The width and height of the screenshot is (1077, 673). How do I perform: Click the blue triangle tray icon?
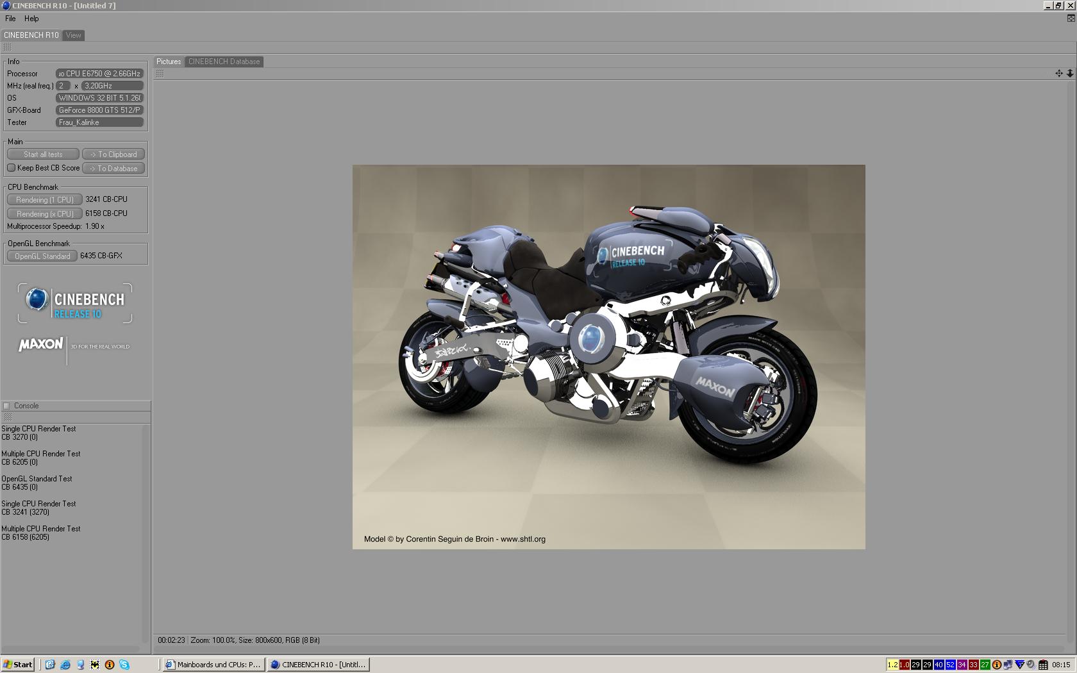1019,665
